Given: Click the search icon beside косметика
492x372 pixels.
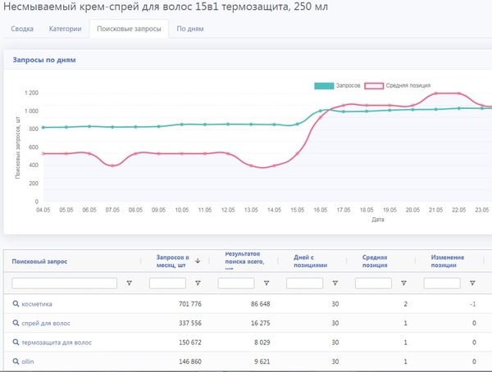Looking at the screenshot, I should coord(16,304).
